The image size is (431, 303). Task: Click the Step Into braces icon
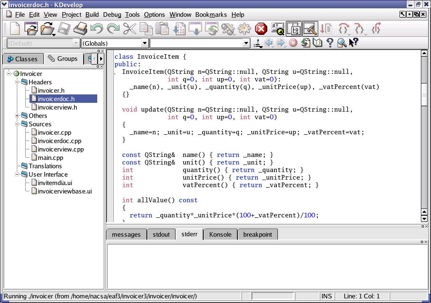359,29
